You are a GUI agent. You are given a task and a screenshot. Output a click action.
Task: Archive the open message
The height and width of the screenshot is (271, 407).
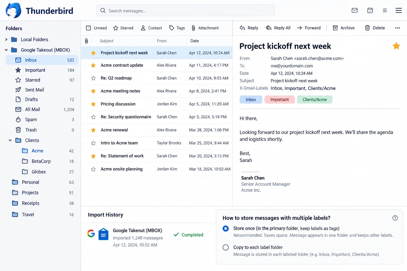tap(344, 28)
